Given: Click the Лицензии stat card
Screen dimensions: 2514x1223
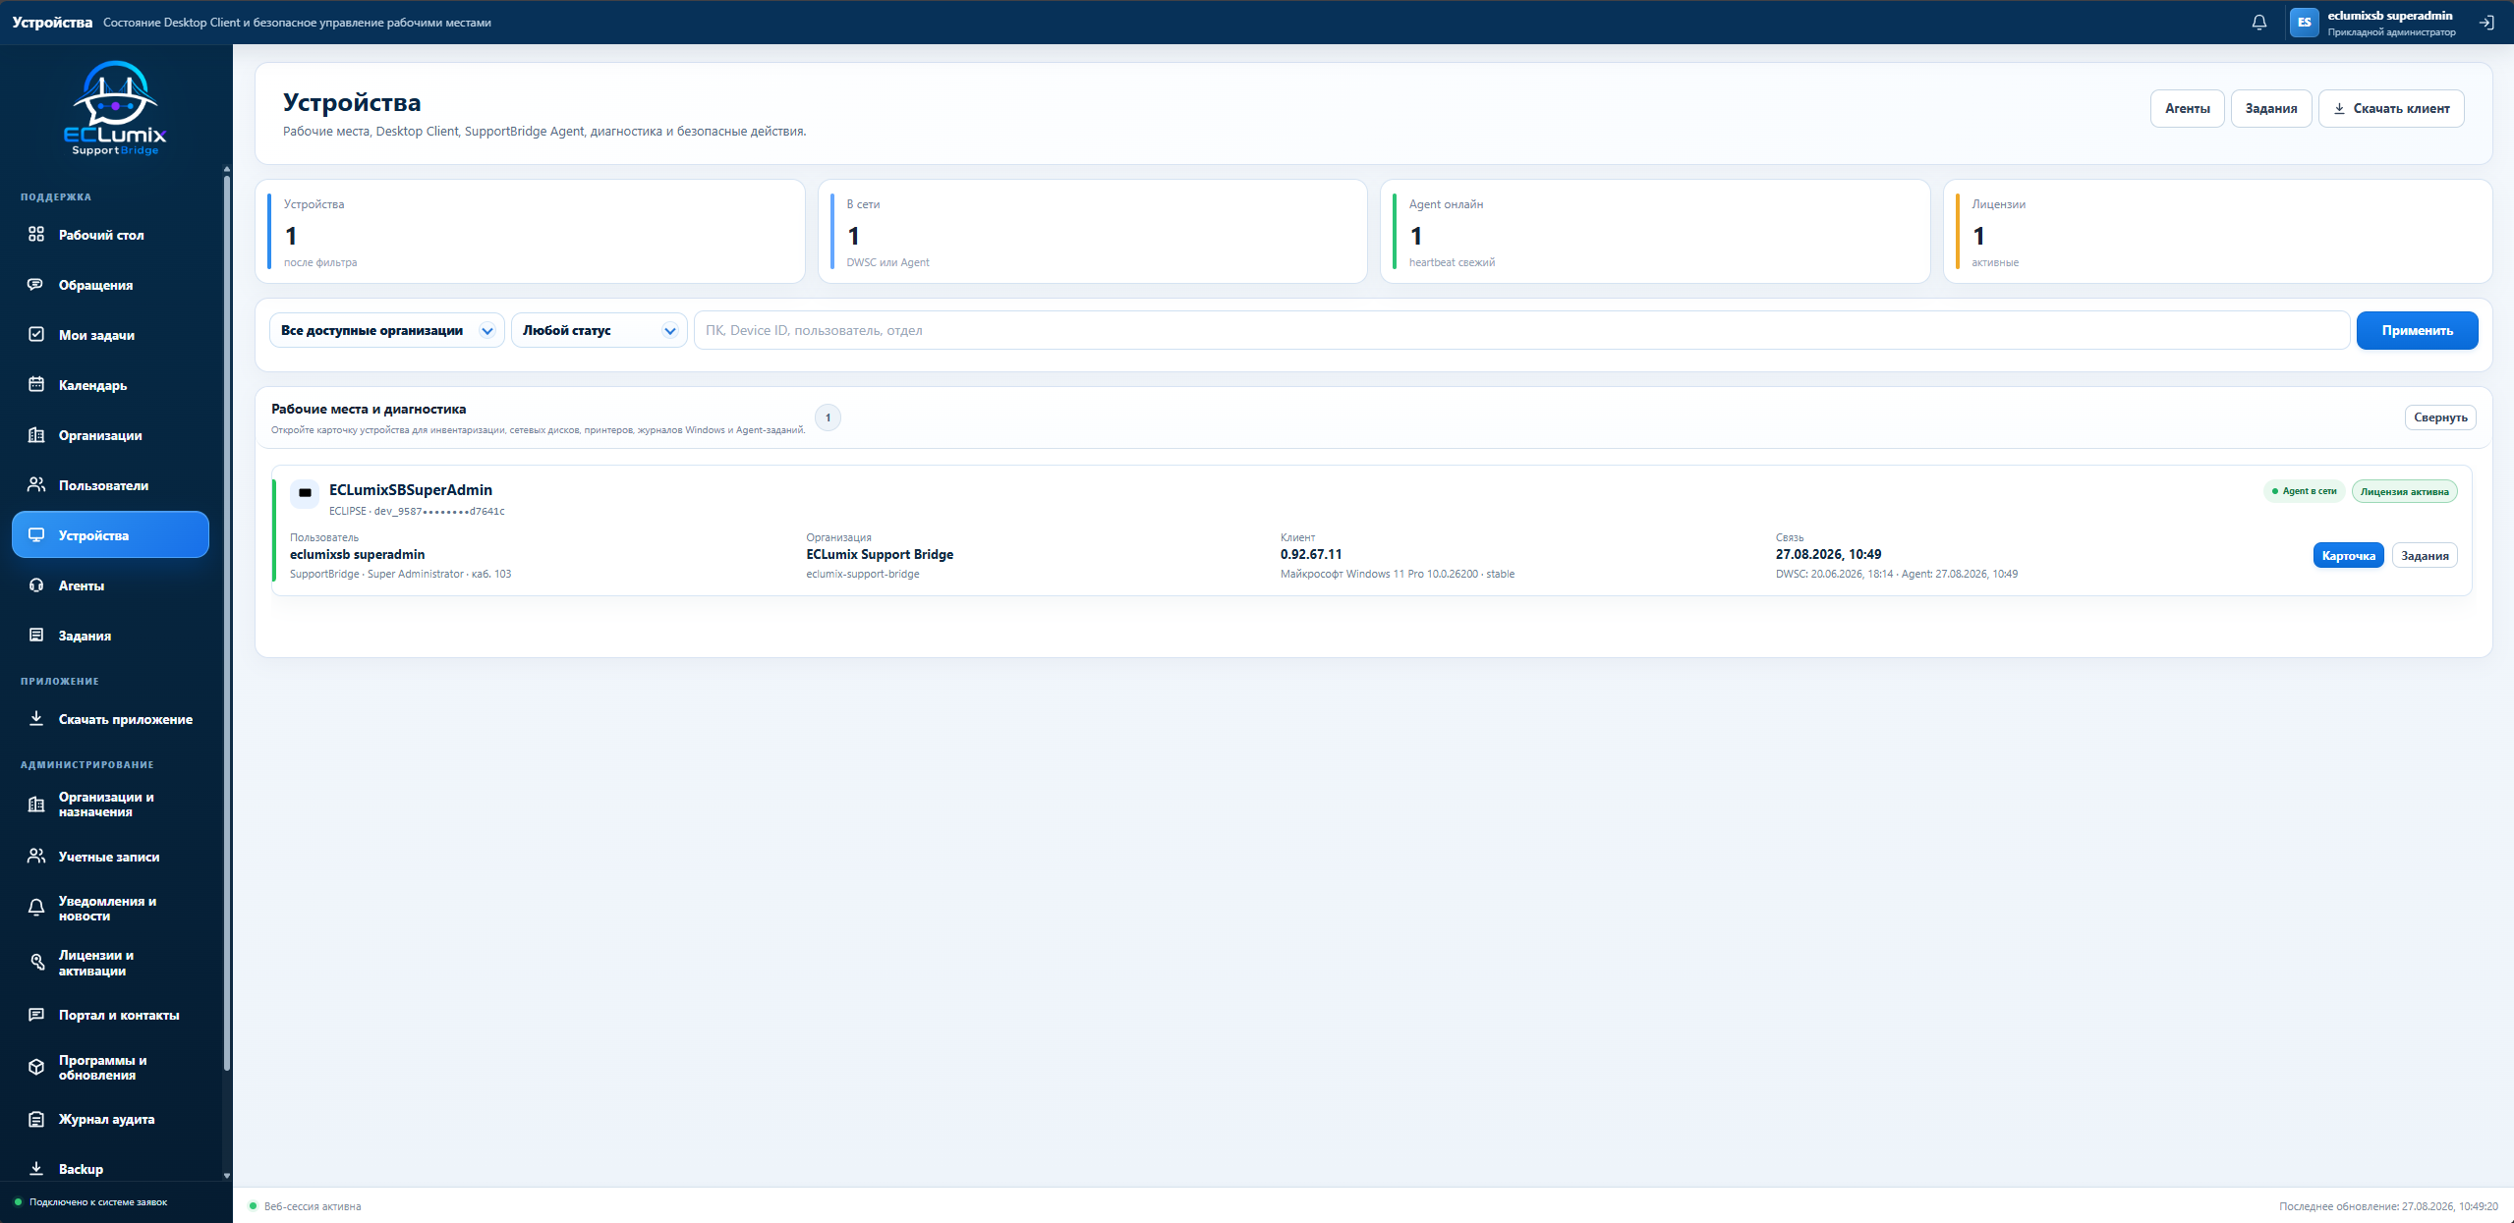Looking at the screenshot, I should 2217,232.
